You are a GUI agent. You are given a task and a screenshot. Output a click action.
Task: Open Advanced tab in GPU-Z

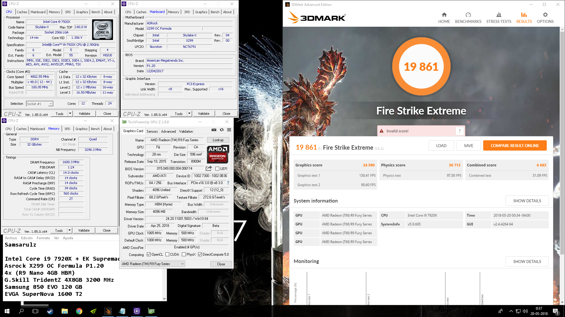pyautogui.click(x=169, y=131)
